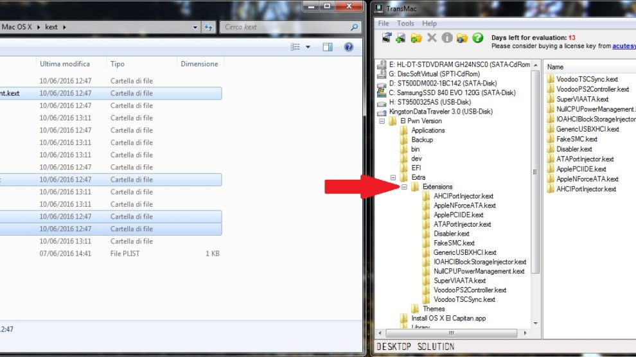Open the view options dropdown arrow in Explorer
Screen dimensions: 636x357
[308, 47]
